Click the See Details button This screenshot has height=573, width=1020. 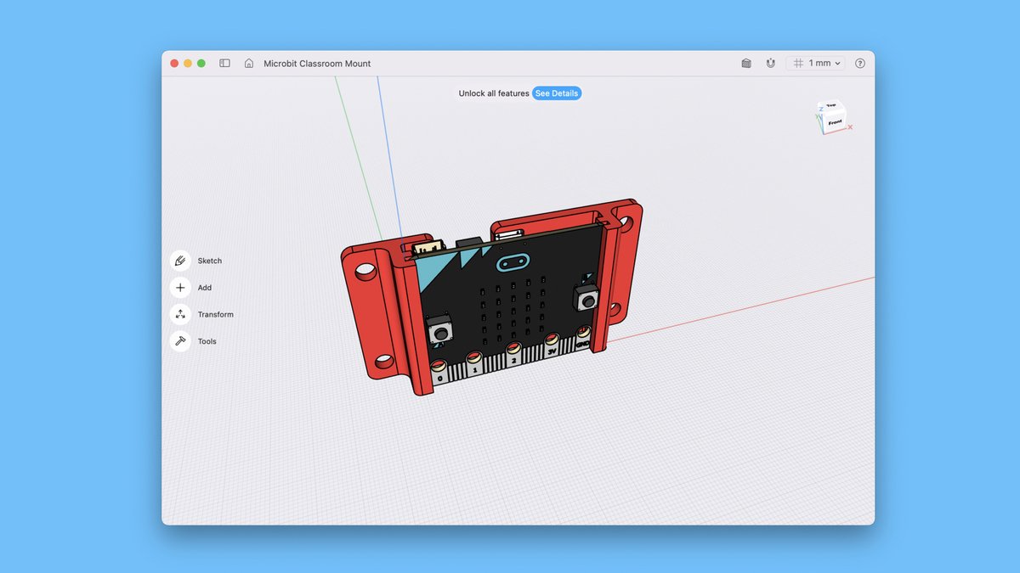click(x=557, y=93)
